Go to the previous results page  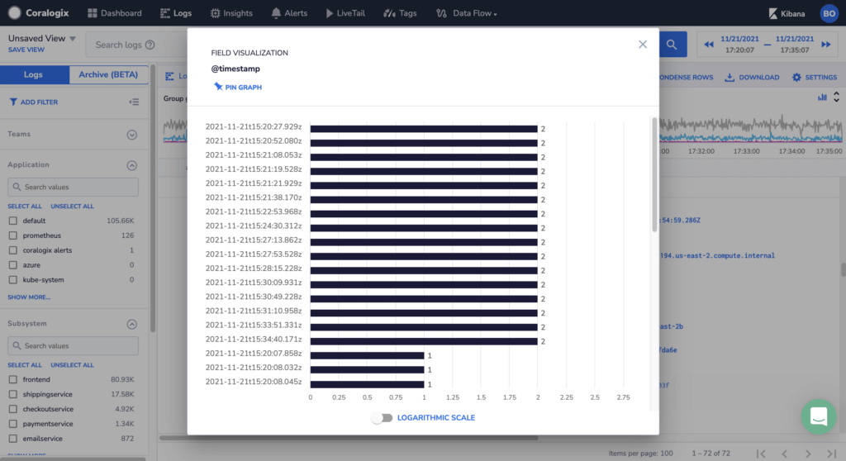pyautogui.click(x=785, y=454)
